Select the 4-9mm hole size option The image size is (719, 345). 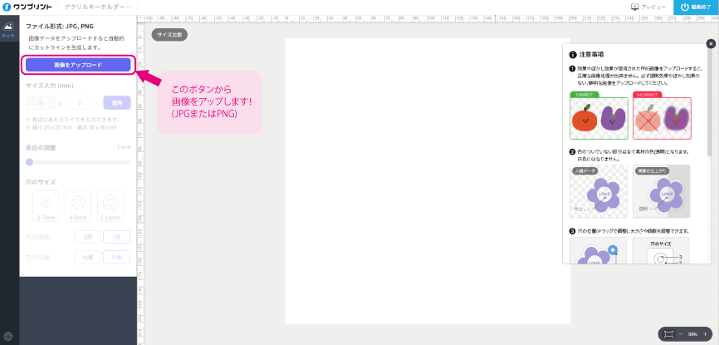[x=77, y=205]
